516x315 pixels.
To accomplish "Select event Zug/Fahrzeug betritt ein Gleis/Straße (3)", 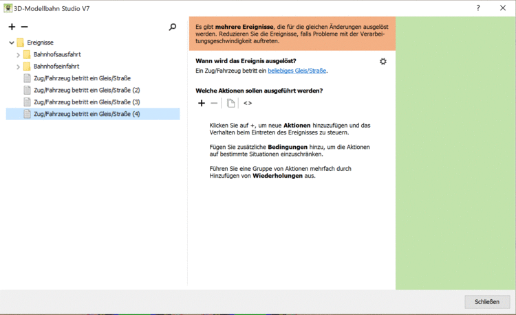I will pos(86,102).
